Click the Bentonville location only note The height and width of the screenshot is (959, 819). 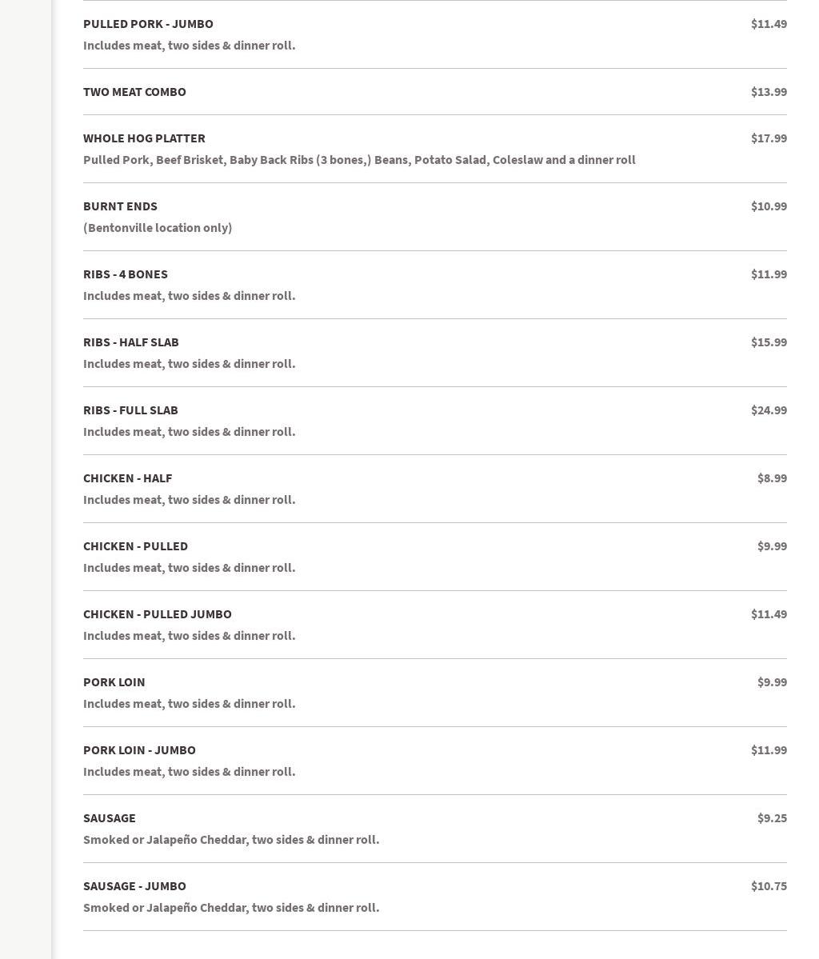[158, 228]
